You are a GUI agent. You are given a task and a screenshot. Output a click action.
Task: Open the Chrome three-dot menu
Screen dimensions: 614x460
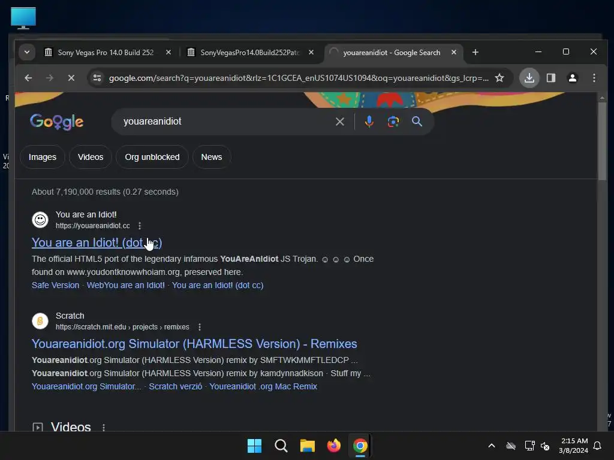[x=594, y=78]
